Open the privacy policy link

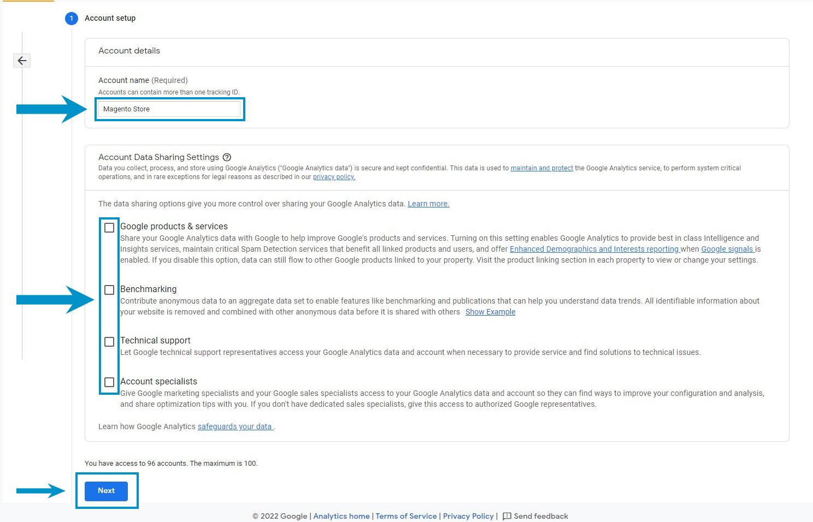coord(334,176)
